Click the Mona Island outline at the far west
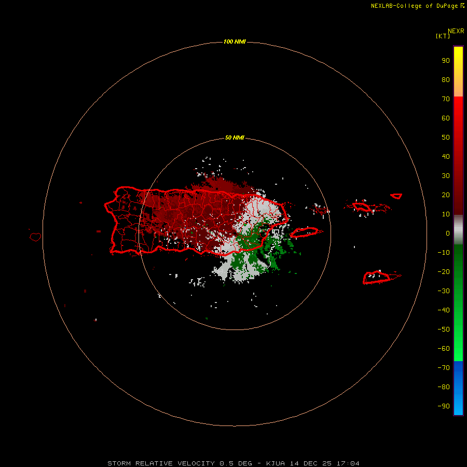Image resolution: width=467 pixels, height=467 pixels. (x=35, y=237)
